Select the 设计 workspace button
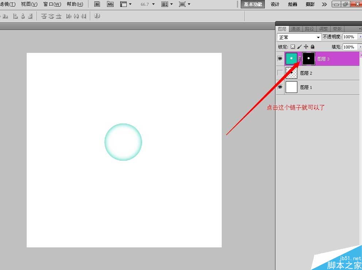The image size is (362, 270). [275, 4]
